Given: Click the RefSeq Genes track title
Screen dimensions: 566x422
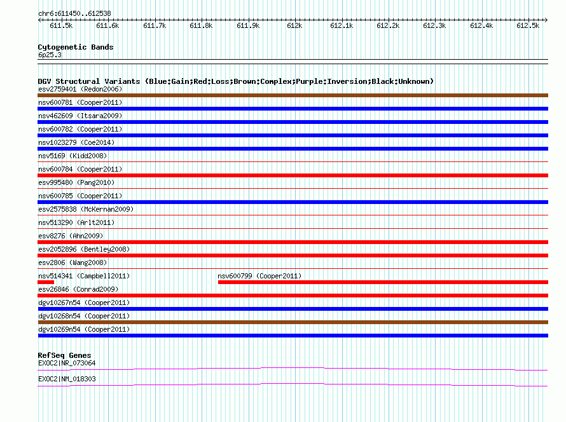Looking at the screenshot, I should point(64,355).
